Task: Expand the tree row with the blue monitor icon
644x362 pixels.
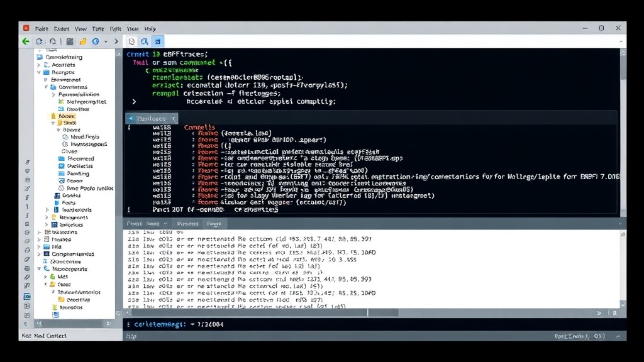Action: coord(39,254)
